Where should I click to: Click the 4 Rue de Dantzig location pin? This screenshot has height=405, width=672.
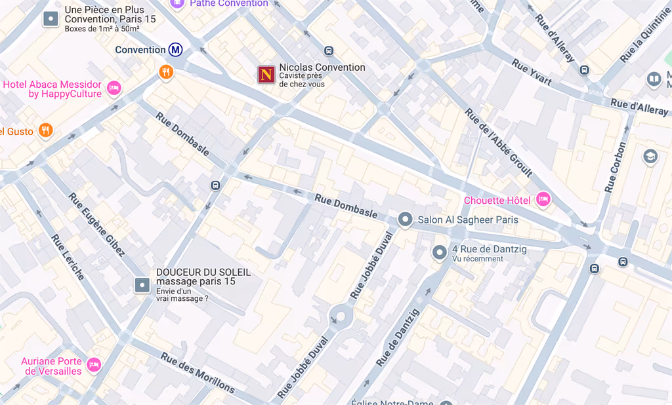[x=439, y=252]
